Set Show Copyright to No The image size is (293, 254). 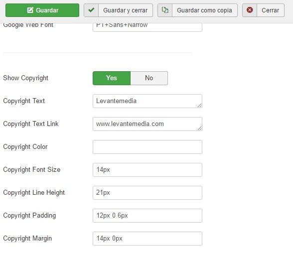tap(149, 78)
